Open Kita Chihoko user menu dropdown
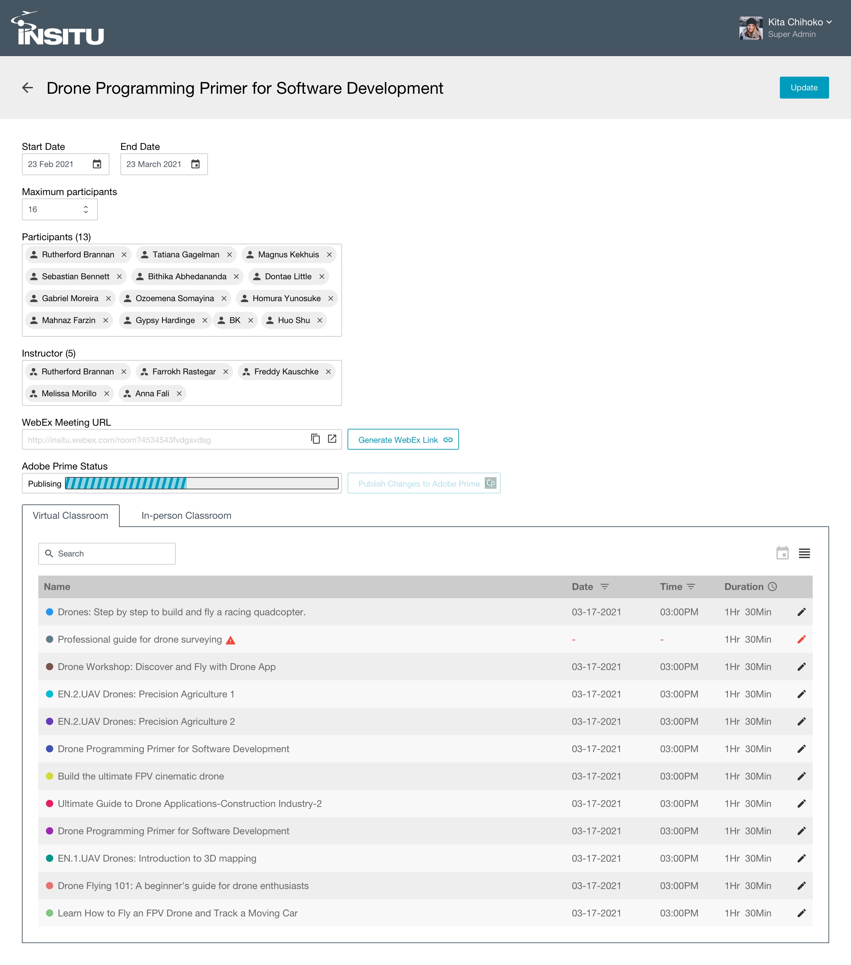This screenshot has height=965, width=851. tap(829, 22)
